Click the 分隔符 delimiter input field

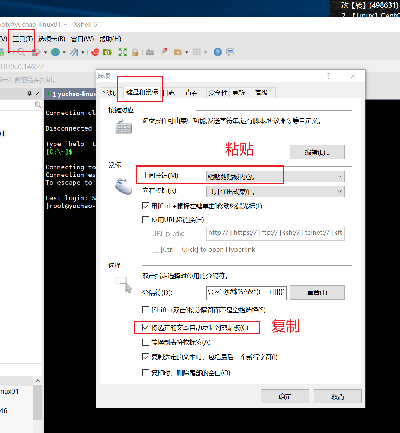pyautogui.click(x=246, y=293)
